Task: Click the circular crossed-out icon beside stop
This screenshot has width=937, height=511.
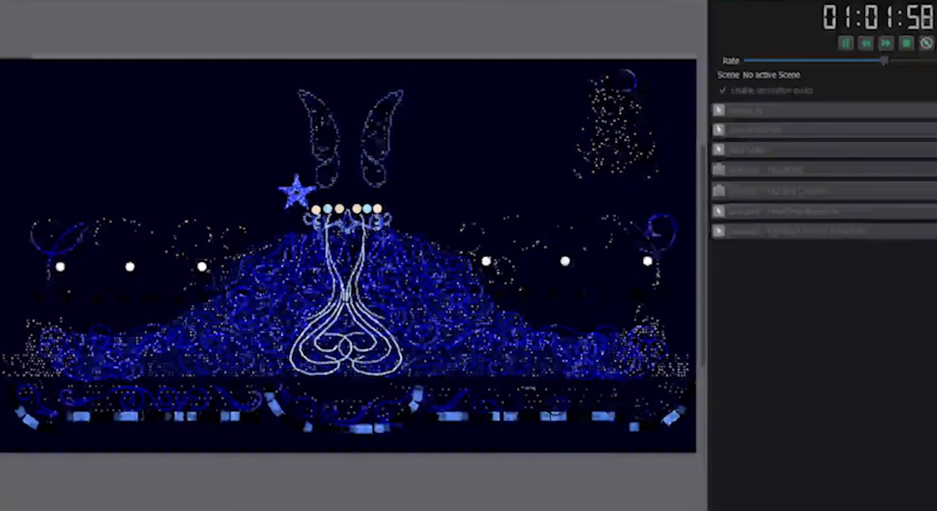Action: 926,44
